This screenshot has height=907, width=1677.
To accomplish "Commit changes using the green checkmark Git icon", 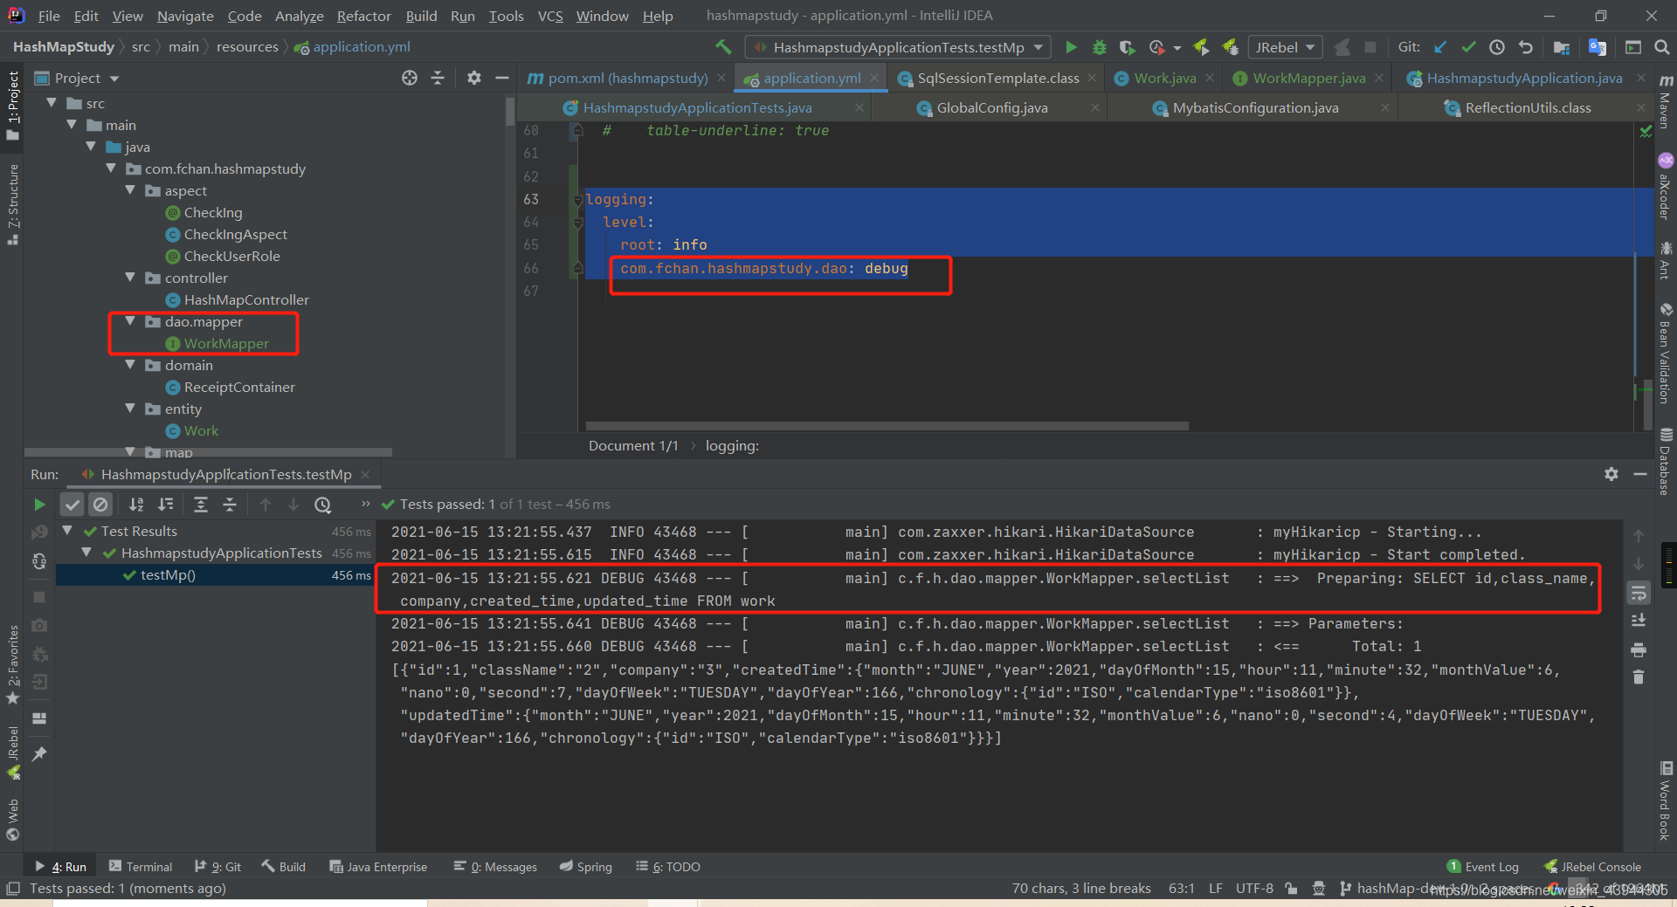I will [1469, 47].
